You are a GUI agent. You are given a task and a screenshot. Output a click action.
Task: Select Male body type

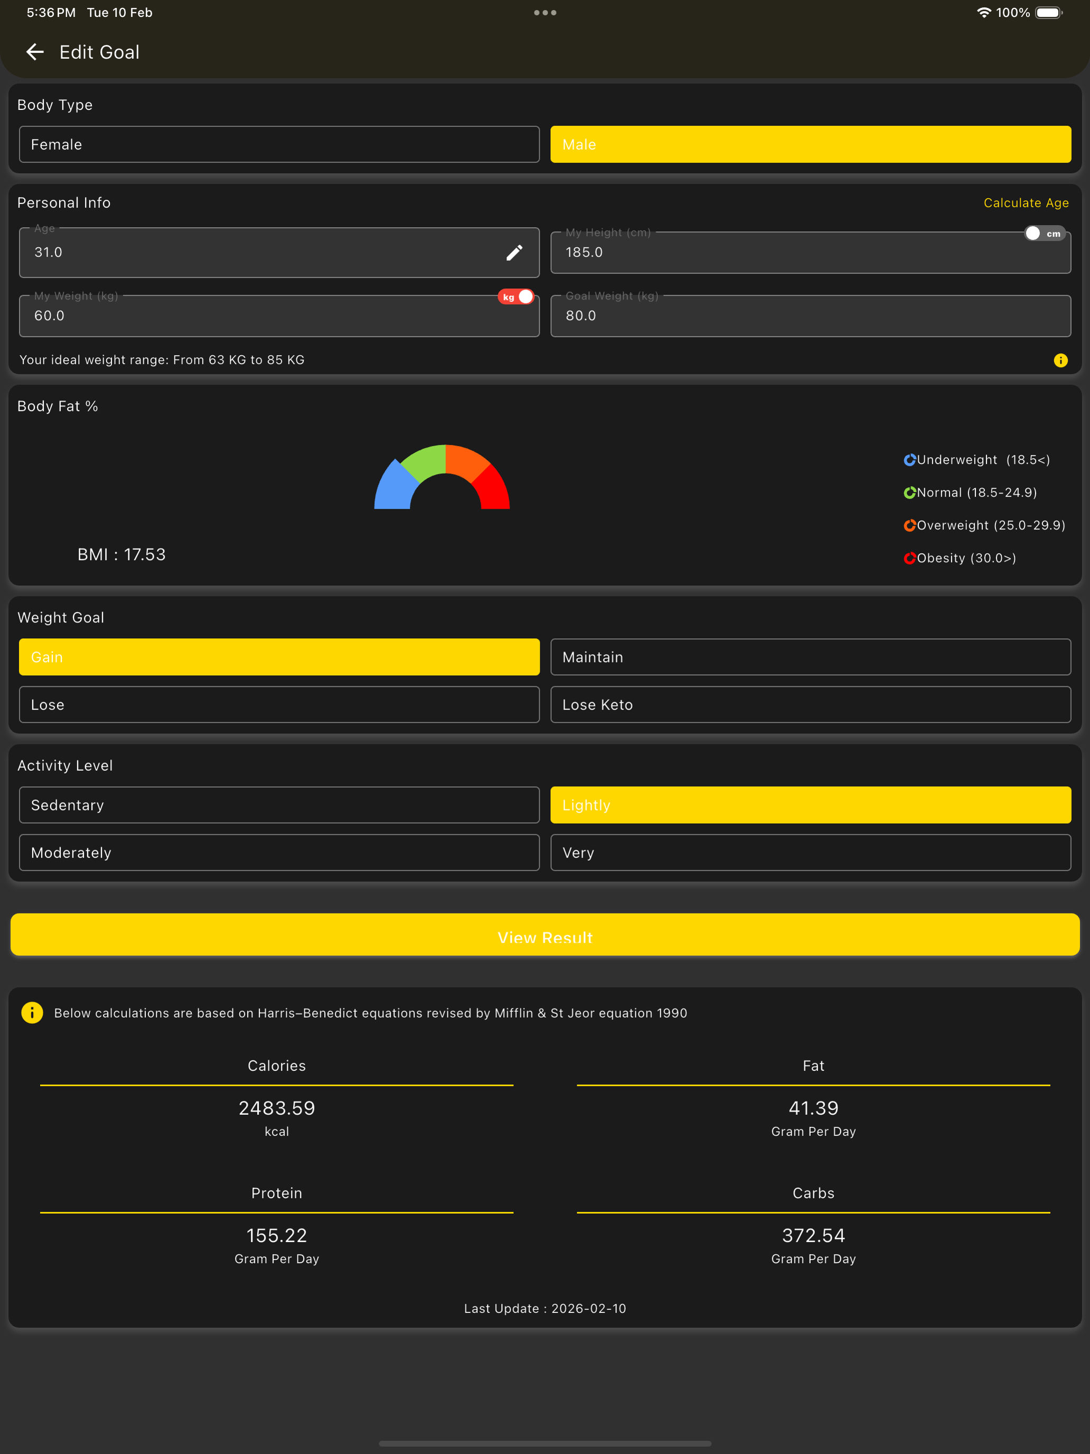coord(811,145)
